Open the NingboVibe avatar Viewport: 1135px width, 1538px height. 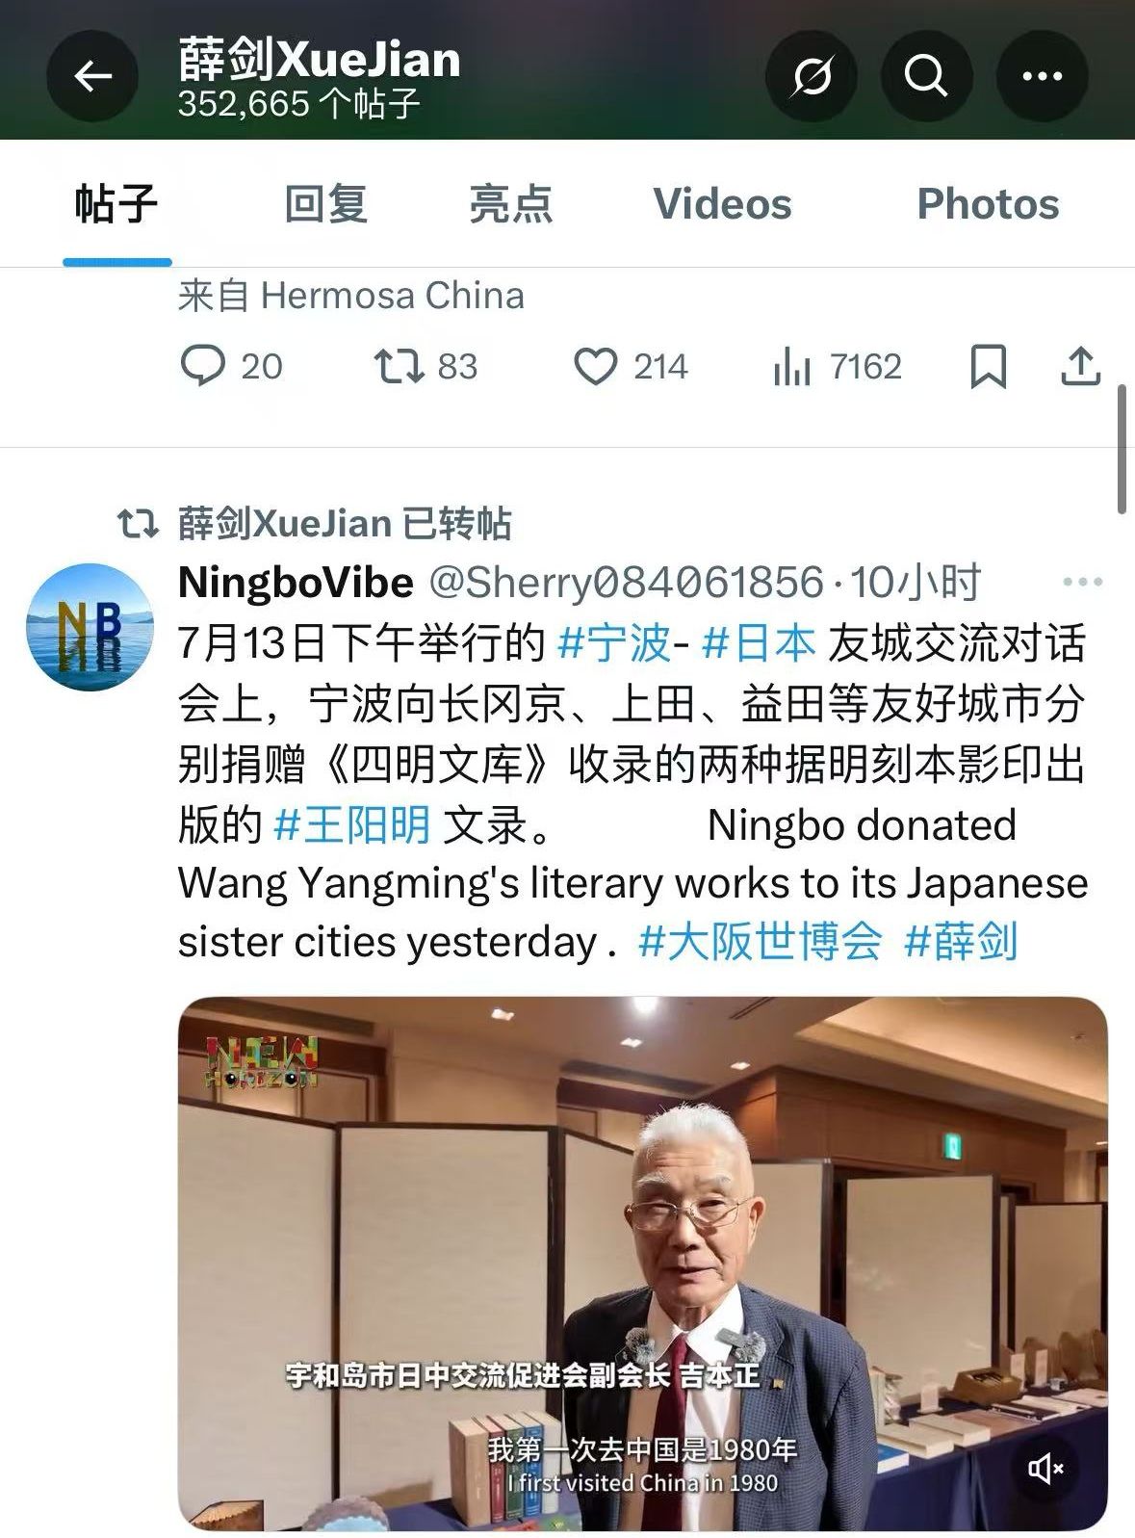[x=90, y=627]
